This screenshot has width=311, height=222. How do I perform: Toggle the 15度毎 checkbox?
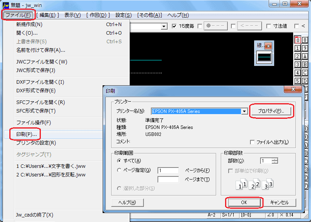(x=174, y=26)
